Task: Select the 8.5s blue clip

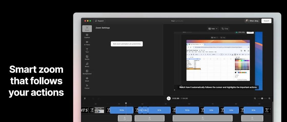Action: [253, 110]
